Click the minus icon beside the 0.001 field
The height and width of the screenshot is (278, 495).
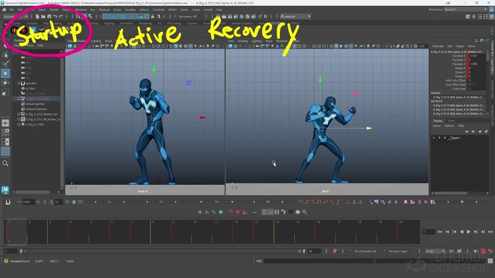tap(19, 202)
